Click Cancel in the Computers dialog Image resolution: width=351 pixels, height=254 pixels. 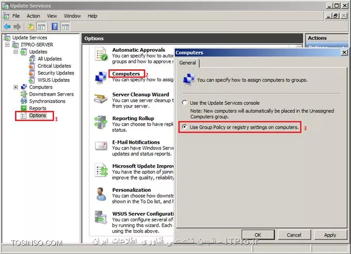tap(294, 235)
